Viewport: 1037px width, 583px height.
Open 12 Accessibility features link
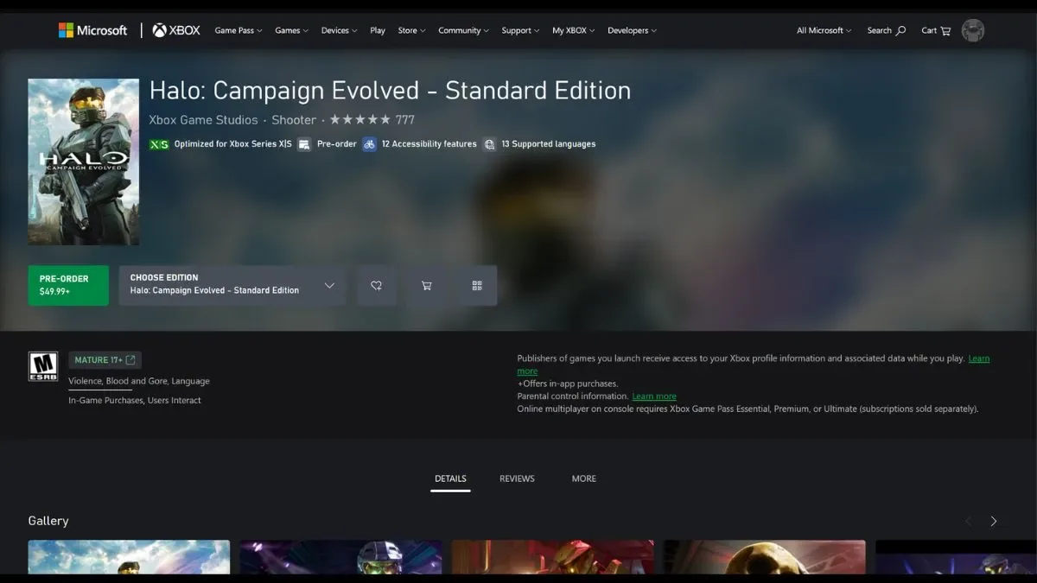[429, 144]
